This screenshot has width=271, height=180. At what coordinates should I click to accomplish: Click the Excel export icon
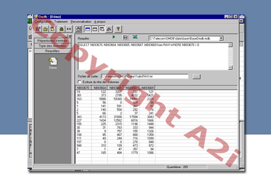pyautogui.click(x=135, y=37)
